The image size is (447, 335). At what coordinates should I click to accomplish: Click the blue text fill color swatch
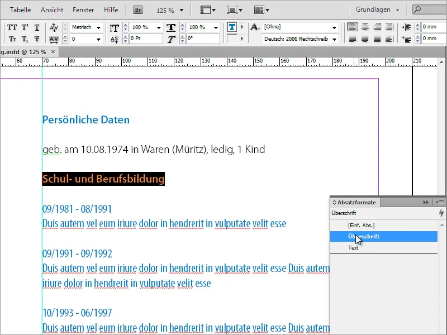coord(232,27)
